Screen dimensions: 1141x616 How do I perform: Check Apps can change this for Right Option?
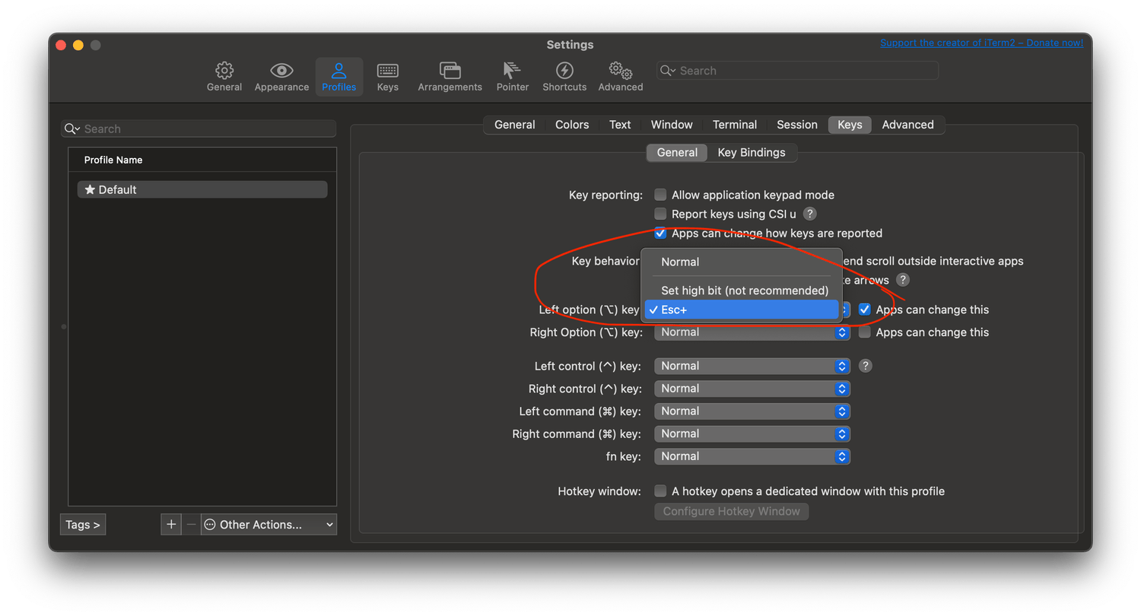point(864,332)
